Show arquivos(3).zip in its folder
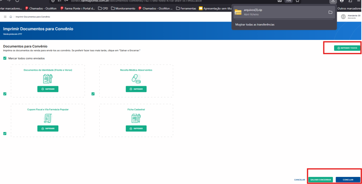Screen dimensions: 362x184 331,12
